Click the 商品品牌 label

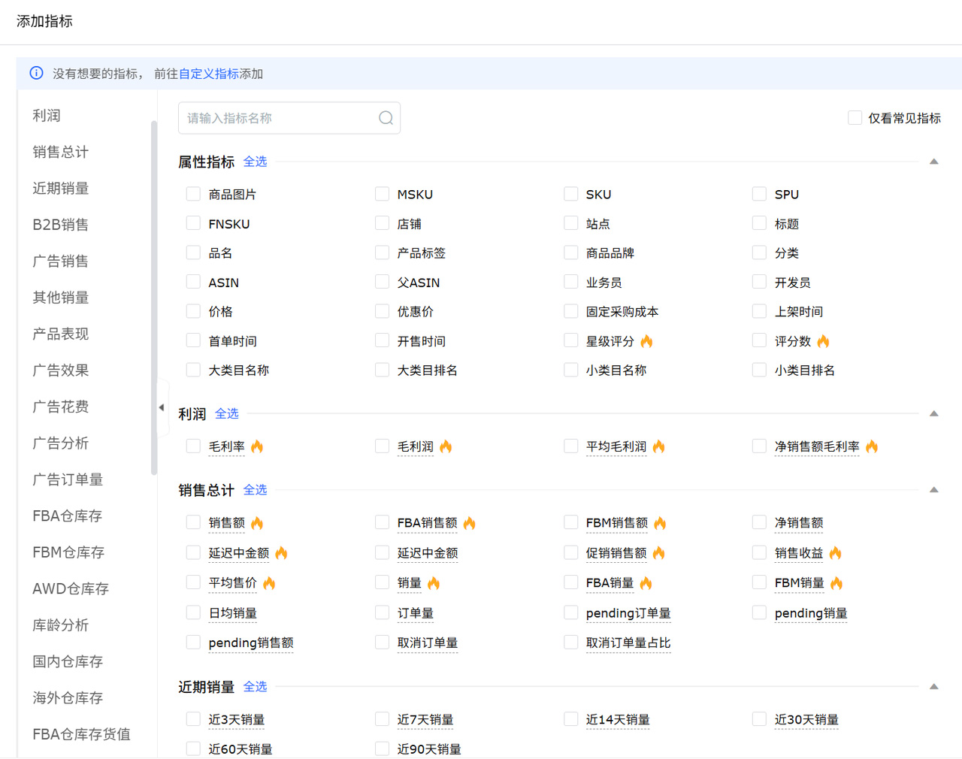click(x=610, y=253)
